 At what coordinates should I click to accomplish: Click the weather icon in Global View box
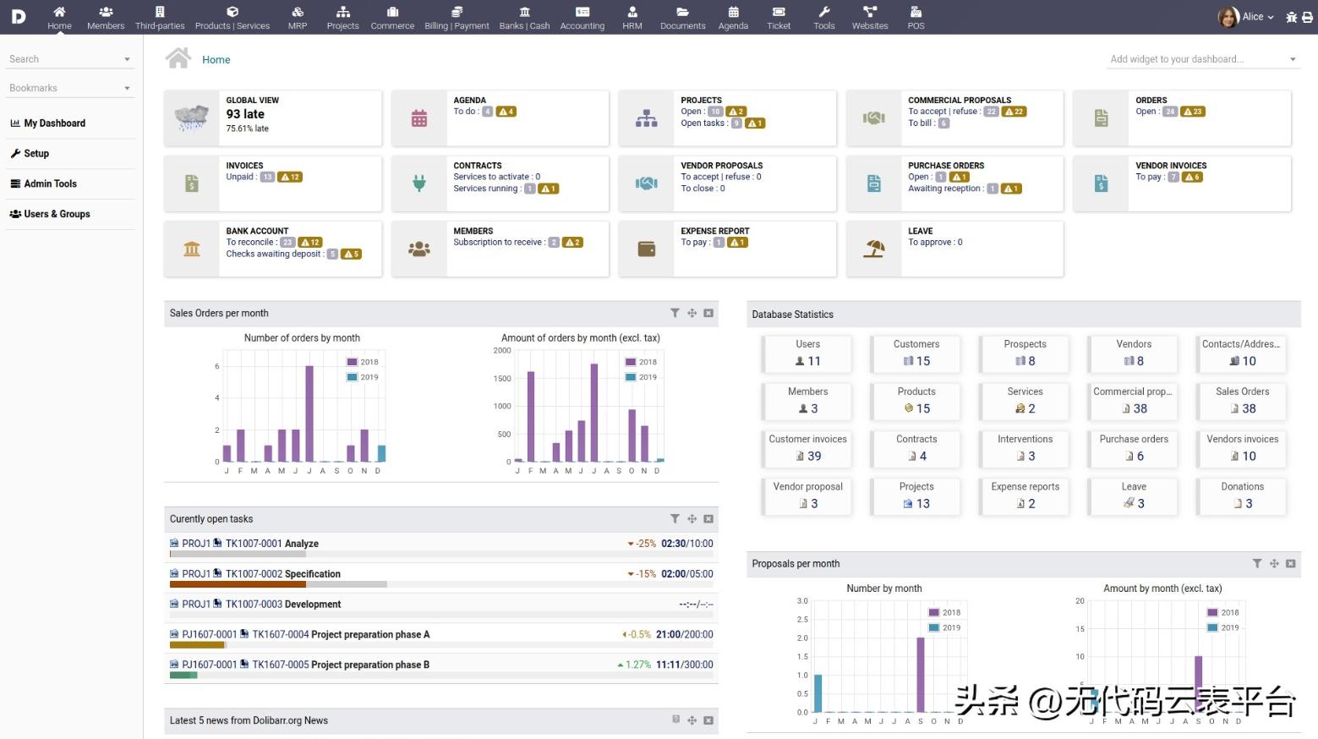pyautogui.click(x=192, y=118)
